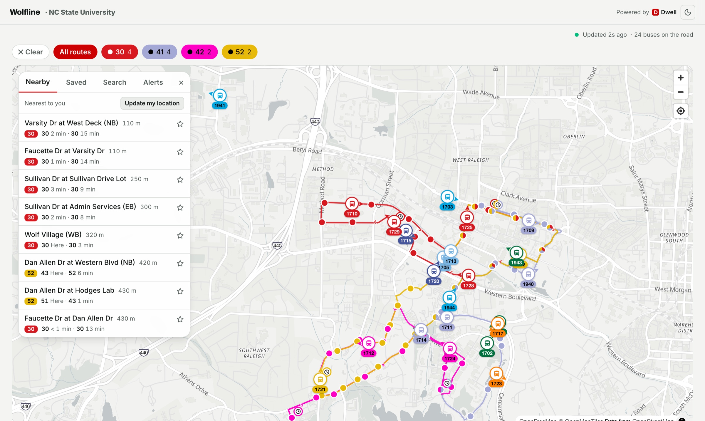Star Dan Allen Dr at Hodges Lab
Viewport: 705px width, 421px height.
180,291
